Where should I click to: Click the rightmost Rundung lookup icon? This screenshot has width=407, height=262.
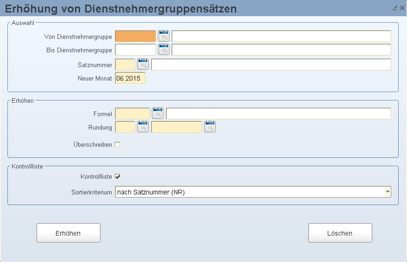tap(210, 127)
